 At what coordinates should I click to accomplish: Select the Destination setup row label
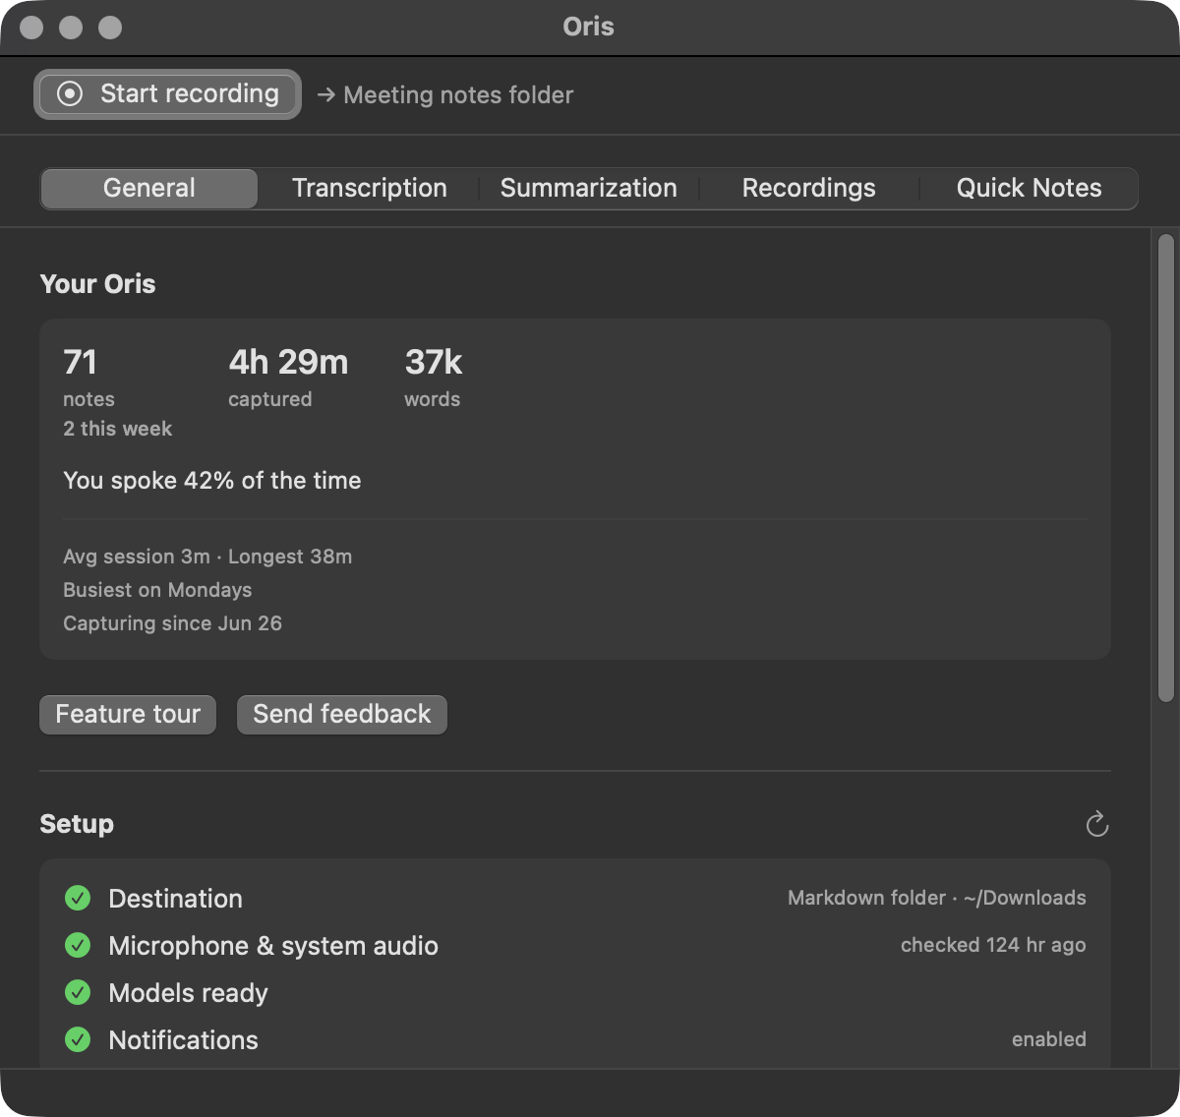[175, 899]
